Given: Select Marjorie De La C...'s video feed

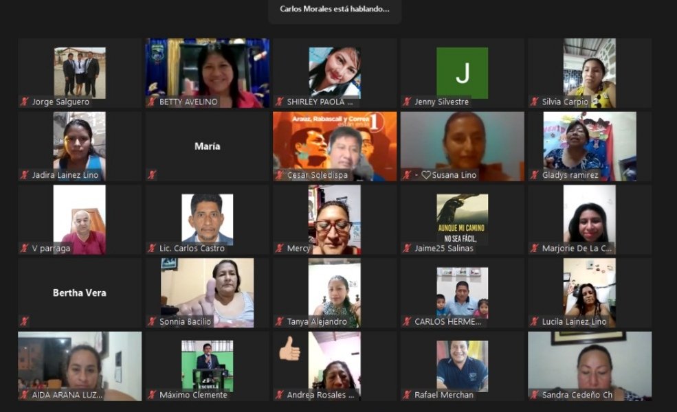Looking at the screenshot, I should [590, 220].
